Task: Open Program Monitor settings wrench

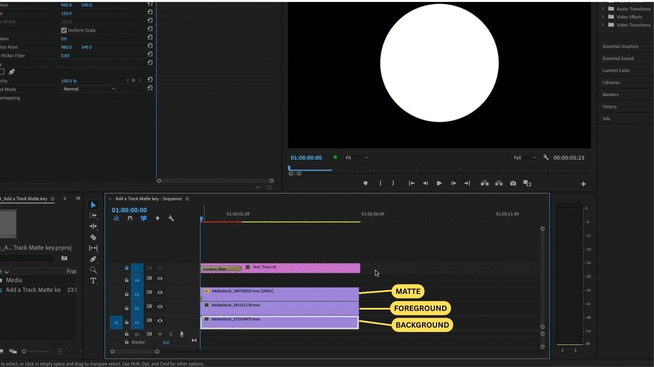Action: pos(546,157)
